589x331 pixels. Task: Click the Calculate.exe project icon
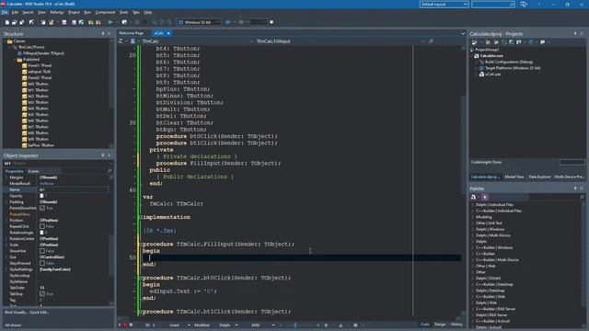[477, 56]
